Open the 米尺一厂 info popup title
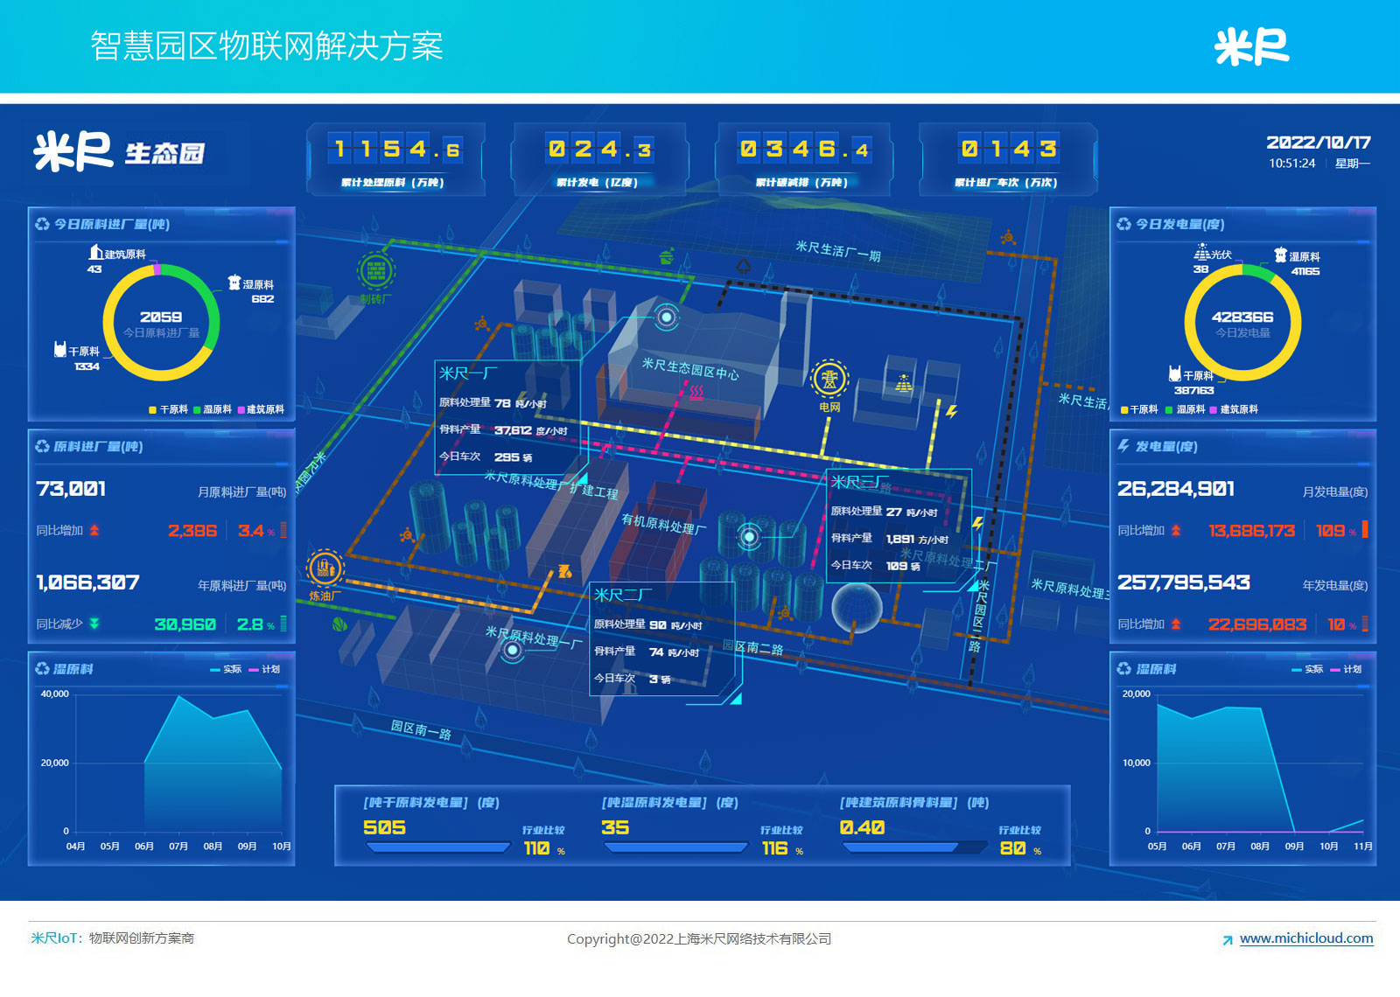This screenshot has width=1400, height=997. tap(467, 373)
